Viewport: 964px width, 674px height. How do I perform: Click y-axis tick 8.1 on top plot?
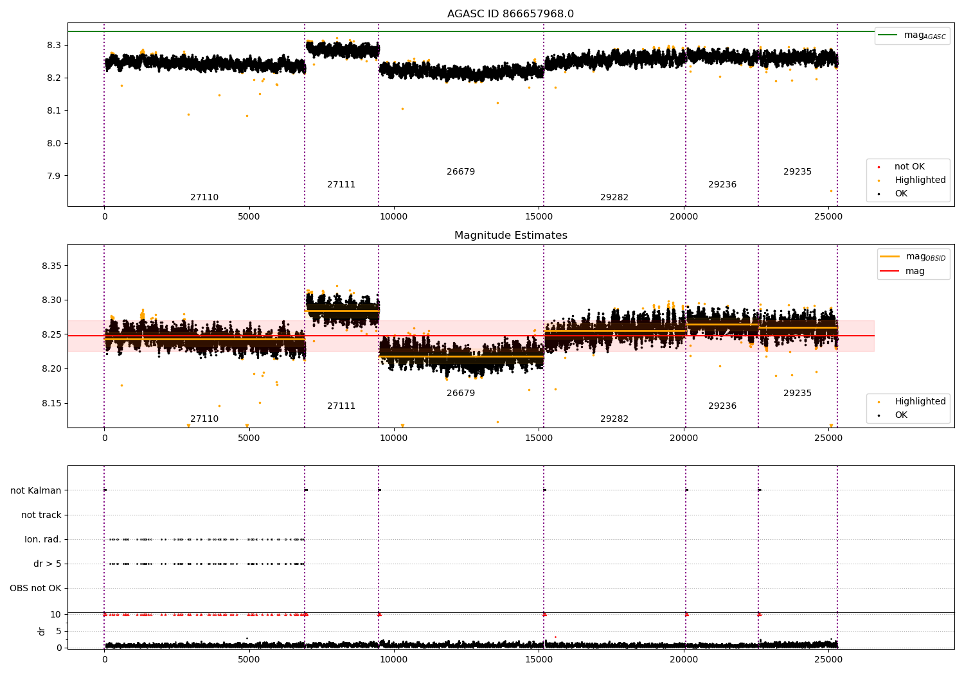(54, 111)
